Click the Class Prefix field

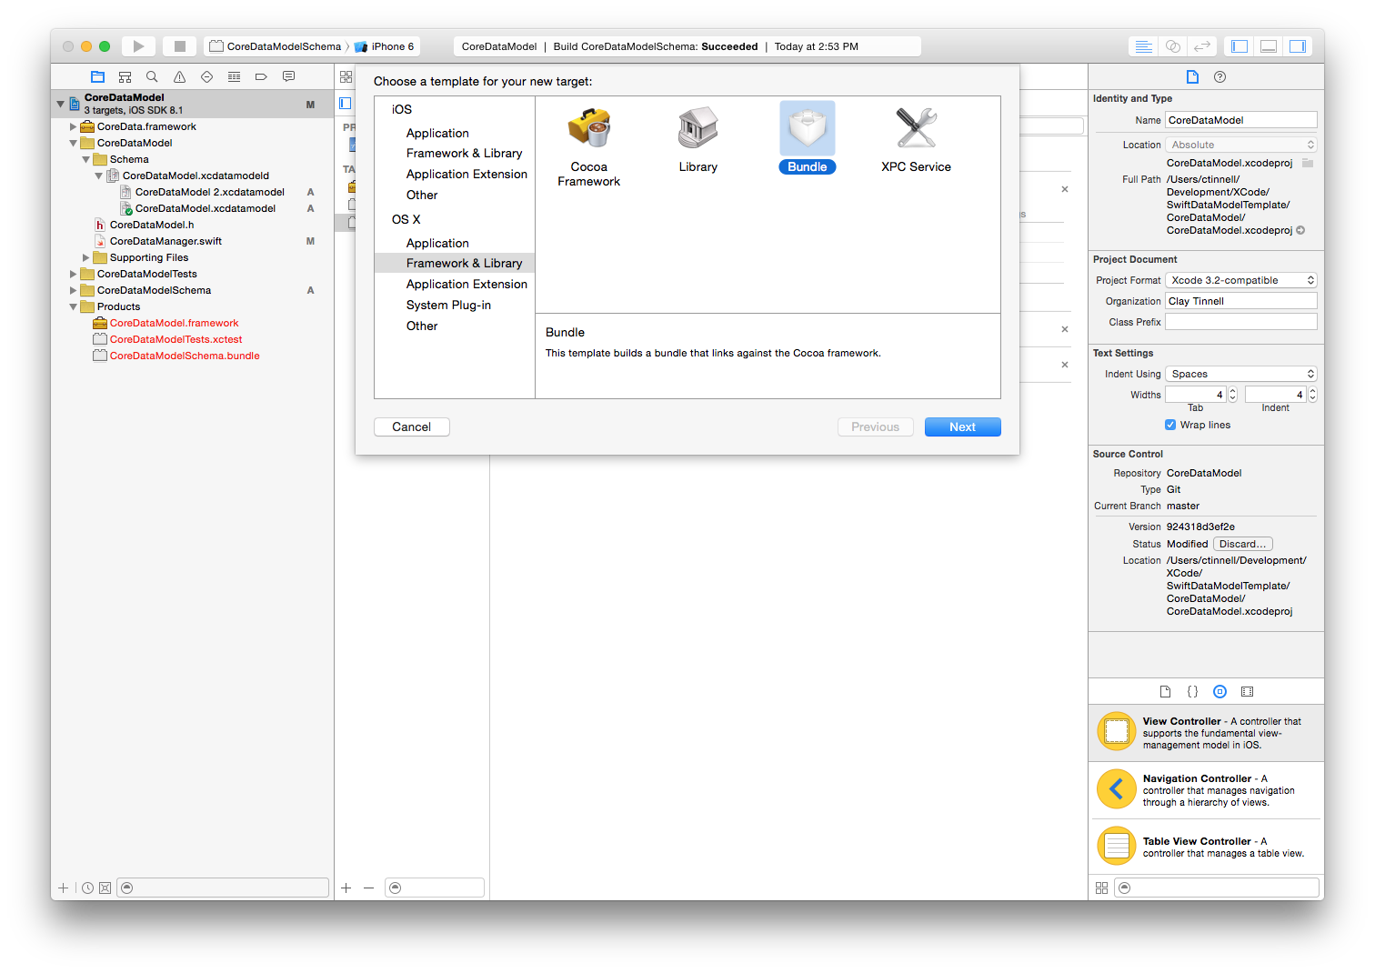click(x=1241, y=322)
